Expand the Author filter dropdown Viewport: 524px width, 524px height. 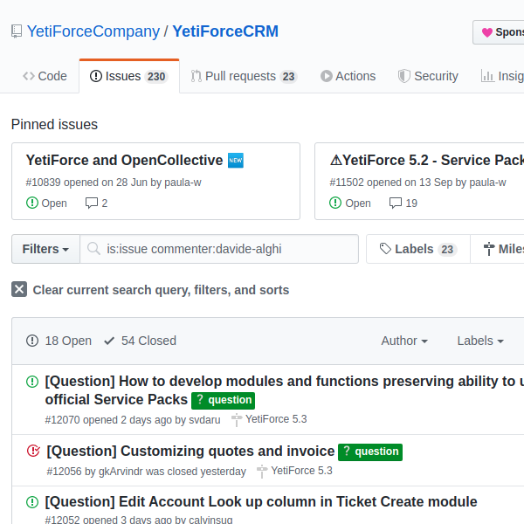pos(404,341)
